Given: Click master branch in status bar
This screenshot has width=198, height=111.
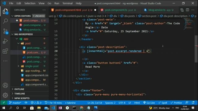Looking at the screenshot, I should 15,103.
